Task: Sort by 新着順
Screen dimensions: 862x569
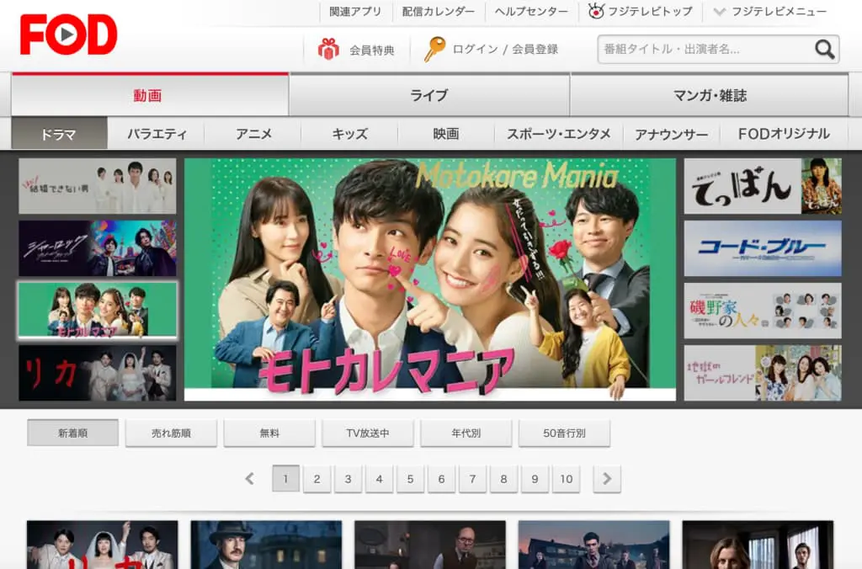Action: 72,433
